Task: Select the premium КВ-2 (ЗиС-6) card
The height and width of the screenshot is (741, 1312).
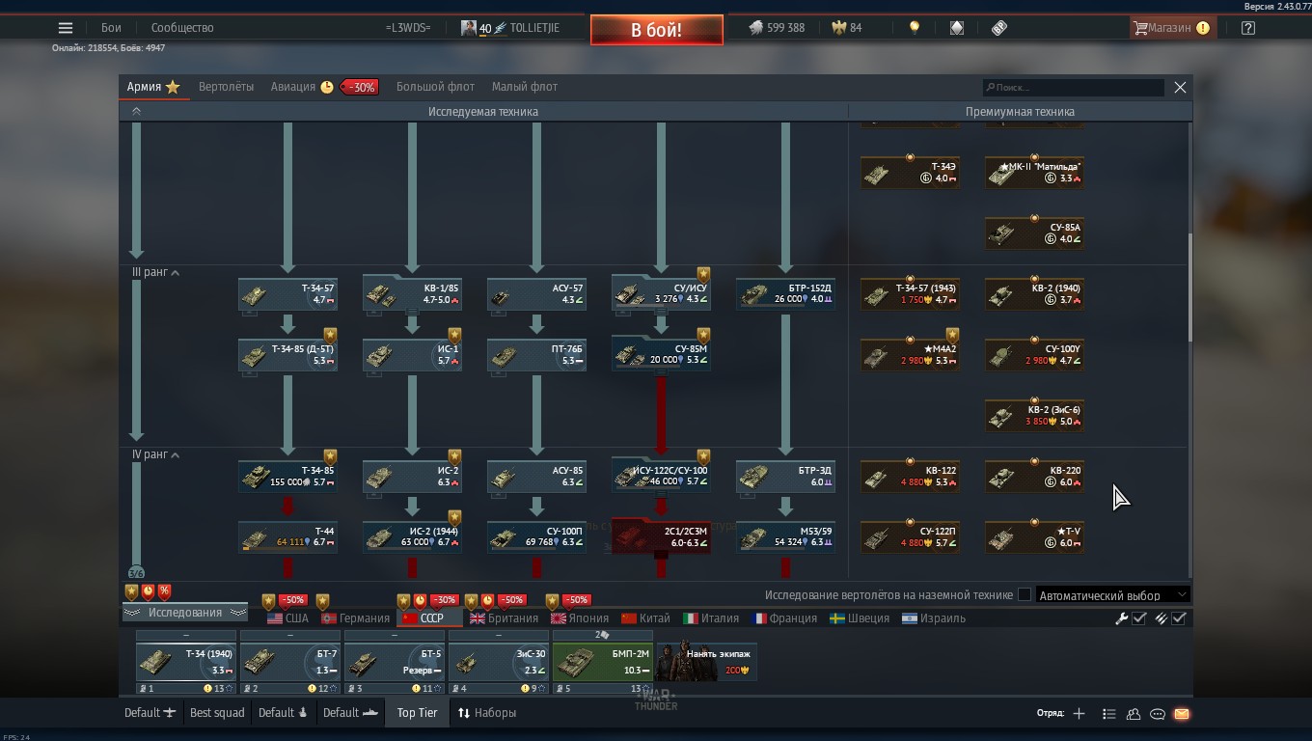Action: click(x=1034, y=416)
